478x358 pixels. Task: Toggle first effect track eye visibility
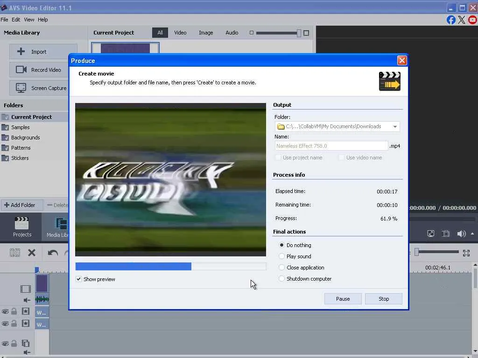click(5, 311)
